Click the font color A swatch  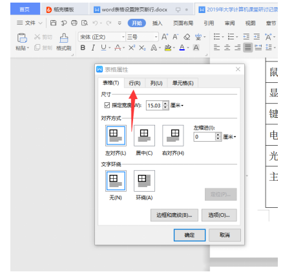pos(182,47)
